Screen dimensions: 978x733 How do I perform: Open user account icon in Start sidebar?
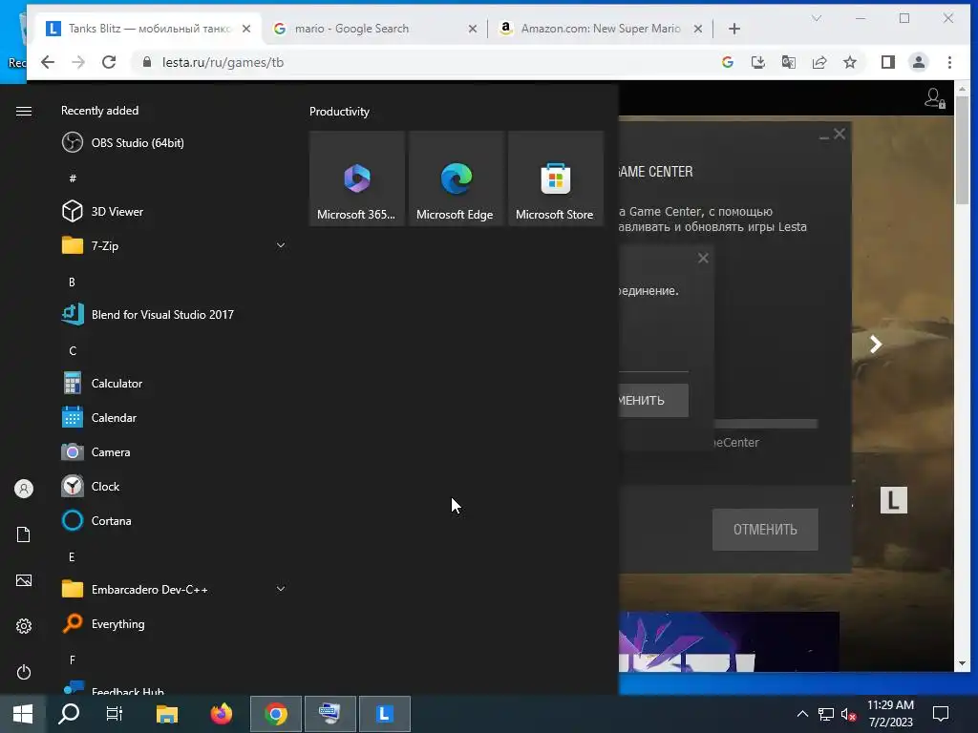pos(24,489)
